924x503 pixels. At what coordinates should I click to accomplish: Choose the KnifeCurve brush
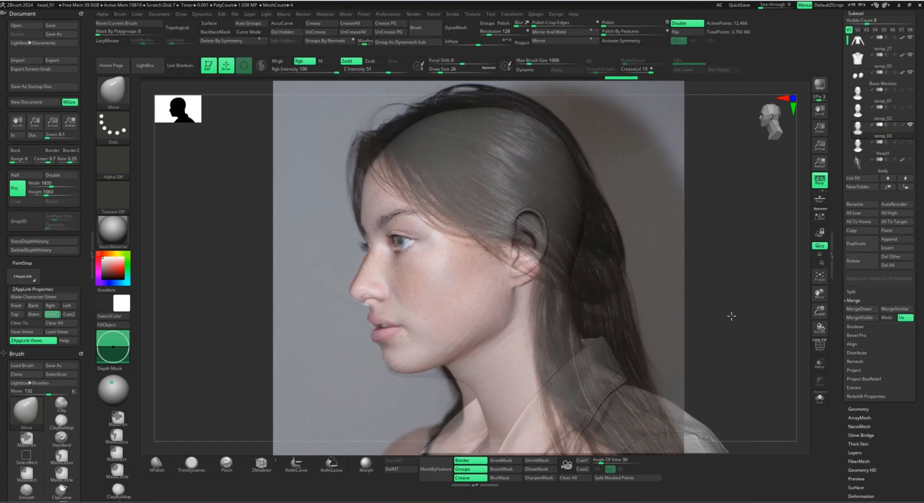296,463
